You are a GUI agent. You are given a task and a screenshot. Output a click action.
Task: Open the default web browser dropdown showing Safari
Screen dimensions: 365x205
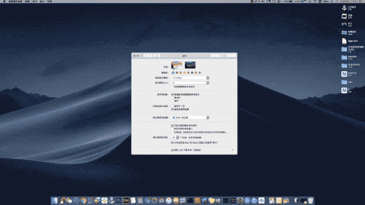pos(190,118)
